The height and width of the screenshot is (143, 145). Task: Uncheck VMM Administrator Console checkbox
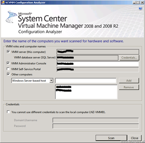(8, 63)
